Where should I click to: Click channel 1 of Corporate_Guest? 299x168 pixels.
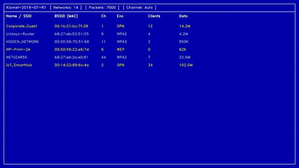(103, 26)
